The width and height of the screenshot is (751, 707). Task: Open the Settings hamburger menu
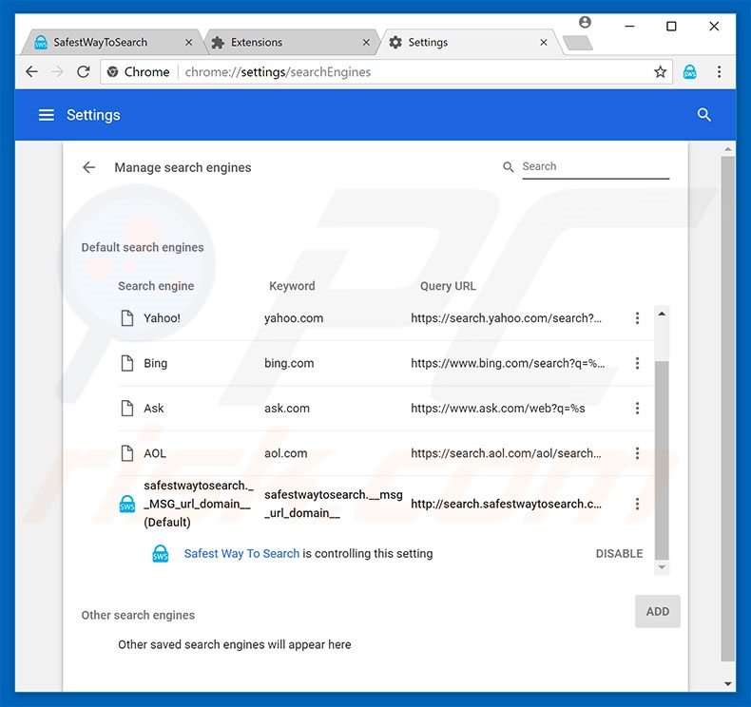coord(46,115)
